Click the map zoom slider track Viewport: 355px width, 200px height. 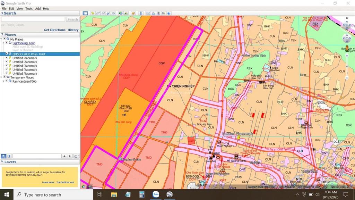click(347, 67)
